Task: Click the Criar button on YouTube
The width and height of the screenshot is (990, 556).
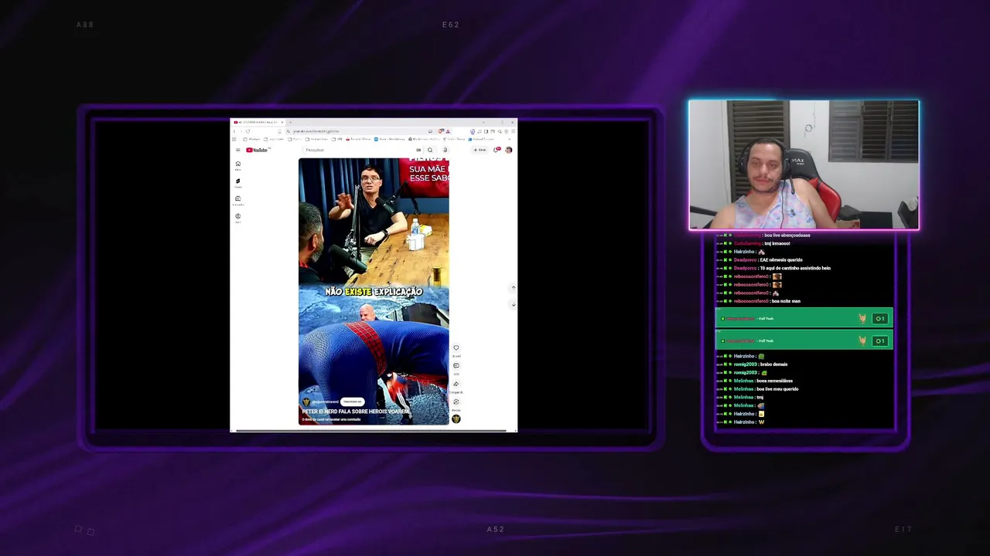Action: coord(480,150)
